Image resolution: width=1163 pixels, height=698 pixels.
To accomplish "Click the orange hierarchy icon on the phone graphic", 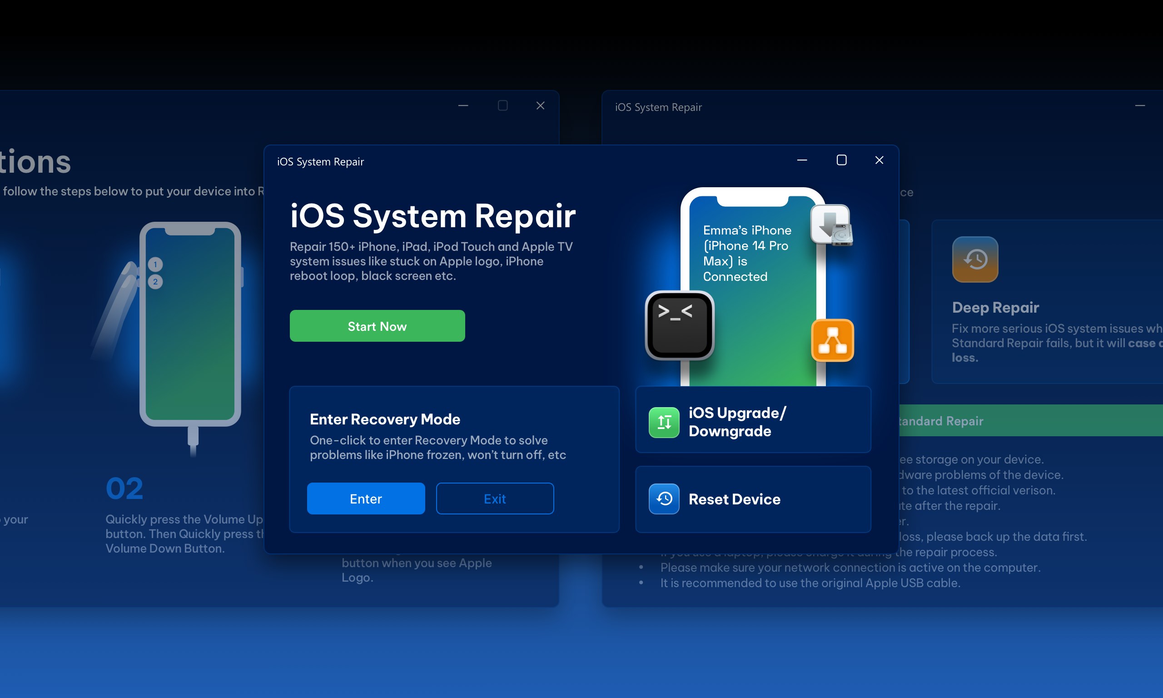I will pyautogui.click(x=832, y=339).
